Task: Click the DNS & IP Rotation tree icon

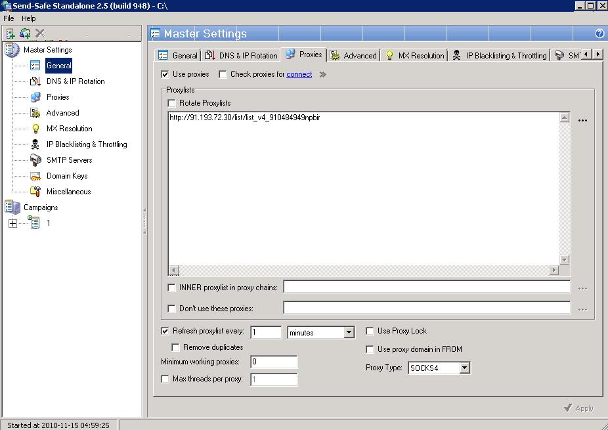Action: point(35,81)
